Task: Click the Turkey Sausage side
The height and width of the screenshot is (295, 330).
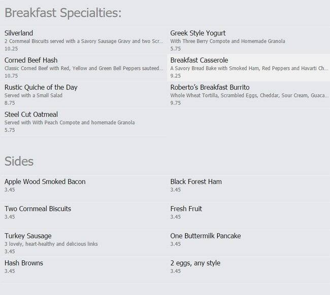Action: pyautogui.click(x=28, y=236)
